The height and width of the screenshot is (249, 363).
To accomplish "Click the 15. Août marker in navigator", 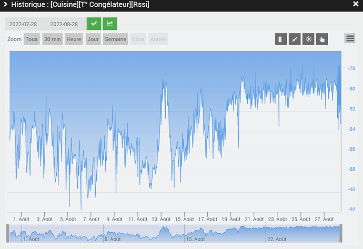I will pos(195,240).
